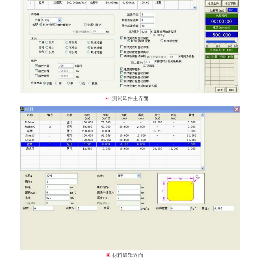This screenshot has width=260, height=261.
Task: Sort by the 面积 column header
Action: coord(104,117)
